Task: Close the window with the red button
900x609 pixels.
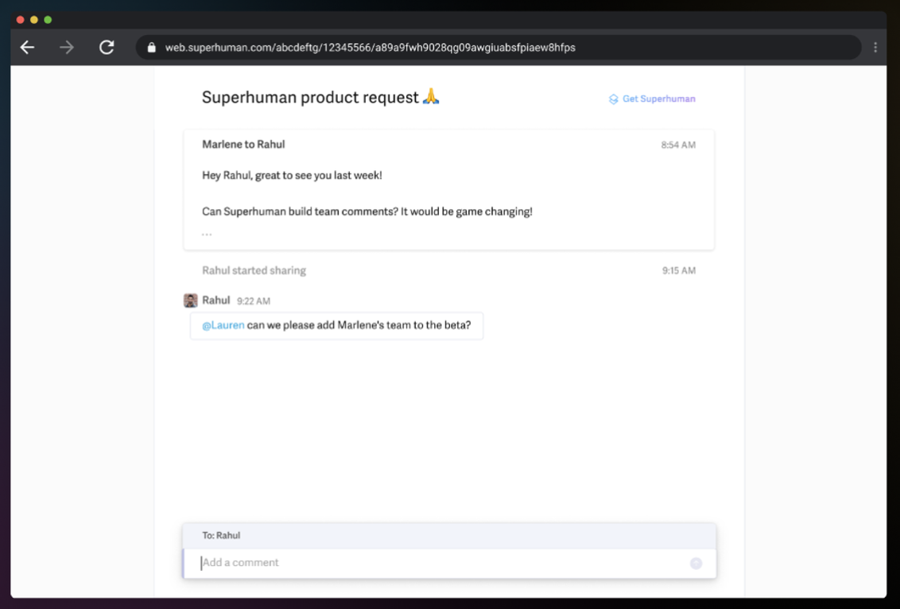Action: [20, 20]
